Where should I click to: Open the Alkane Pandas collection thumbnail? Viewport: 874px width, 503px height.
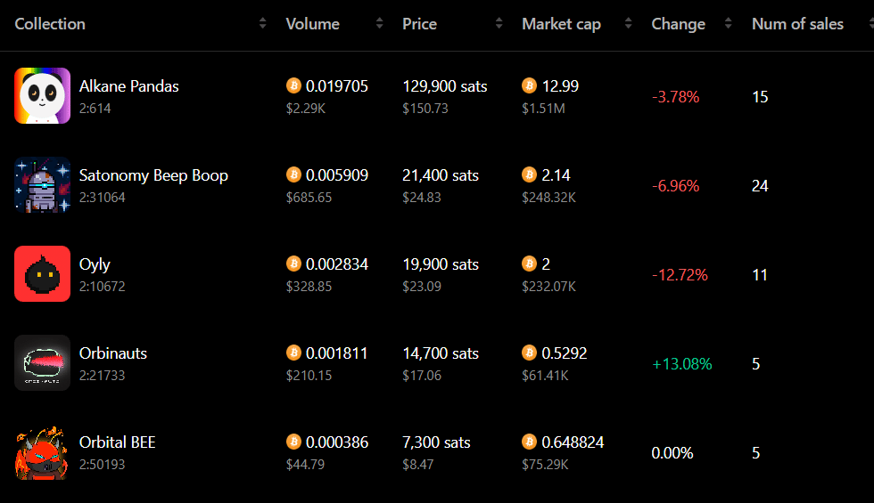[x=43, y=96]
